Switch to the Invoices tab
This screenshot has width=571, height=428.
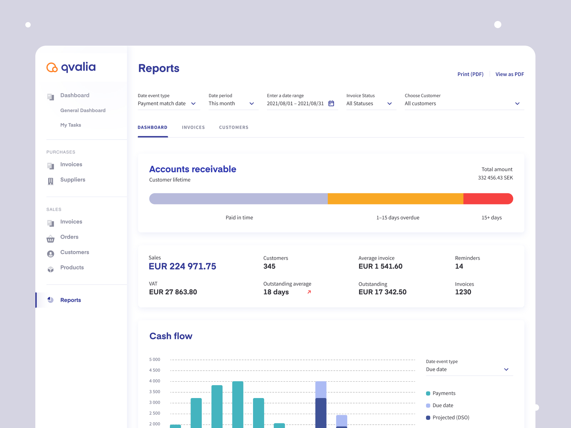pyautogui.click(x=193, y=127)
